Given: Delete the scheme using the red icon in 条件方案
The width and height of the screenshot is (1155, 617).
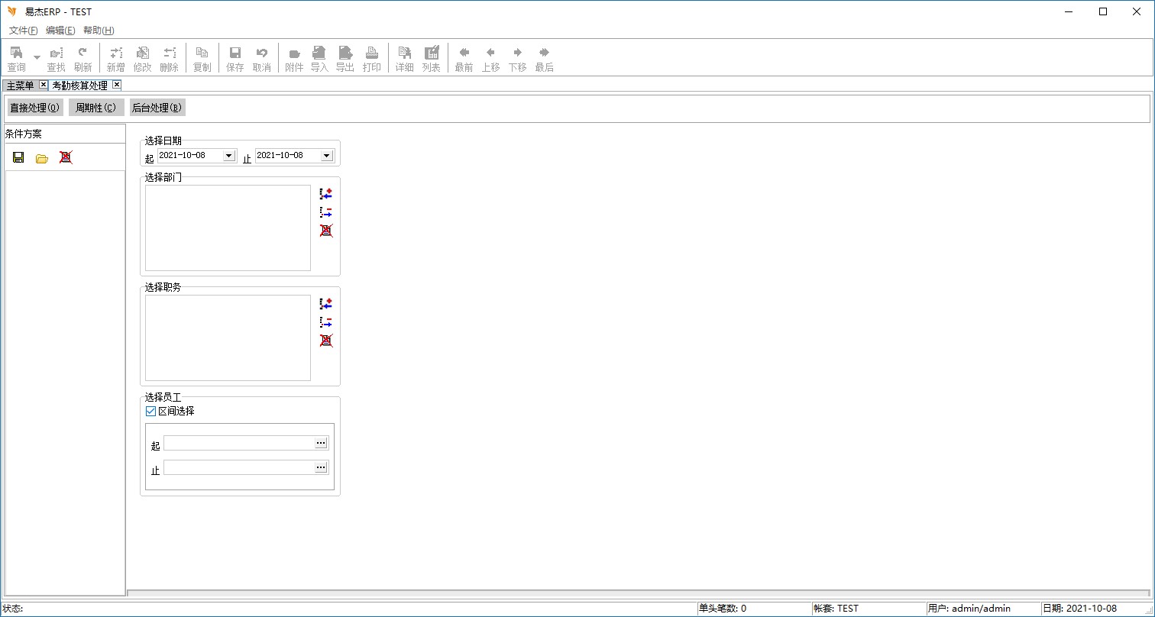Looking at the screenshot, I should pyautogui.click(x=66, y=157).
